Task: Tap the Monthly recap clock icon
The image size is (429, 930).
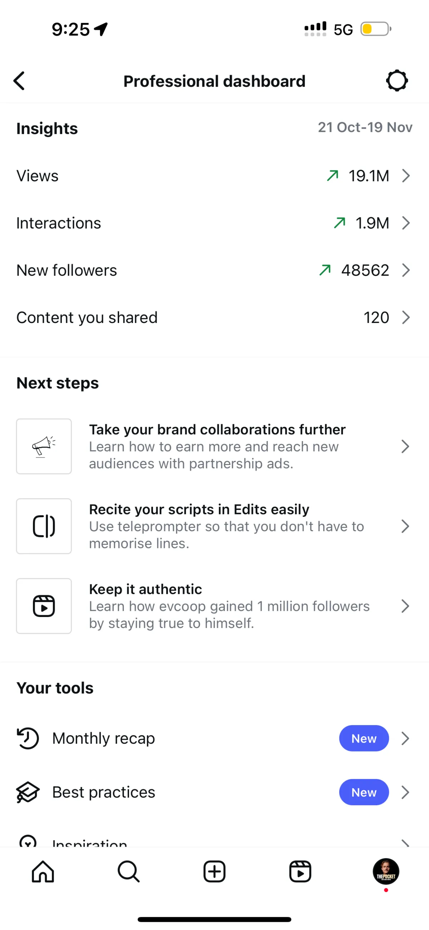Action: pyautogui.click(x=28, y=738)
